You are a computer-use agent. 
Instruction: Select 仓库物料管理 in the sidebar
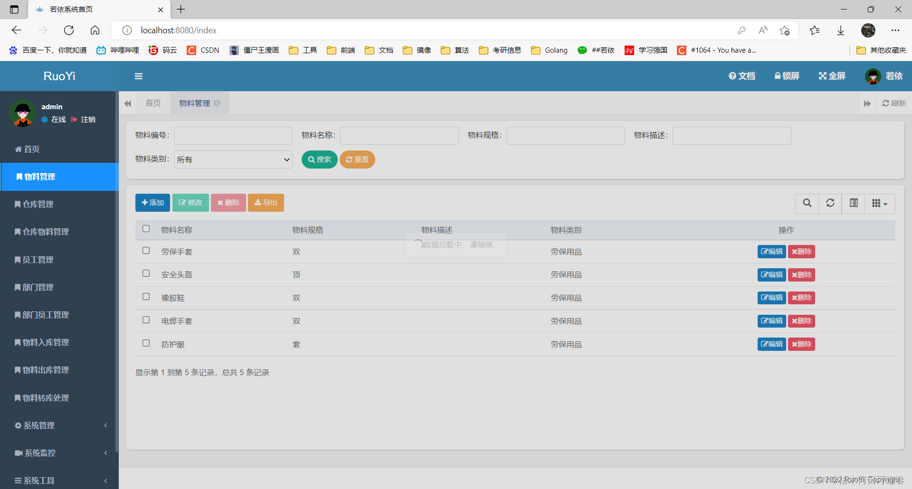click(59, 232)
